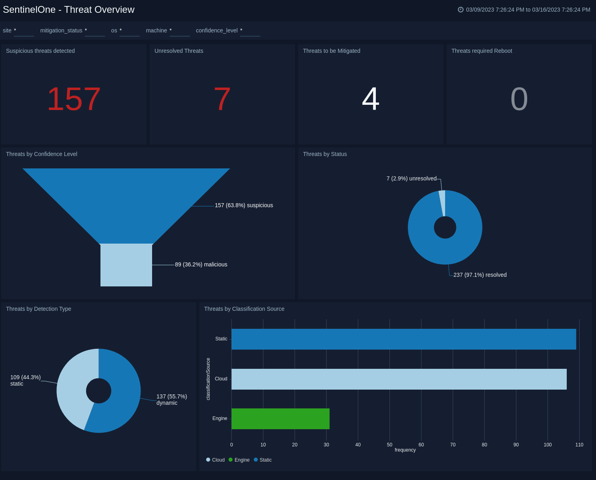The height and width of the screenshot is (480, 596).
Task: Open the machine filter selector
Action: pyautogui.click(x=179, y=31)
